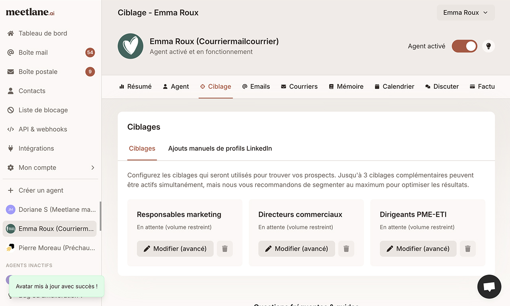The width and height of the screenshot is (510, 306).
Task: Open the chat bubble in the corner
Action: [489, 286]
